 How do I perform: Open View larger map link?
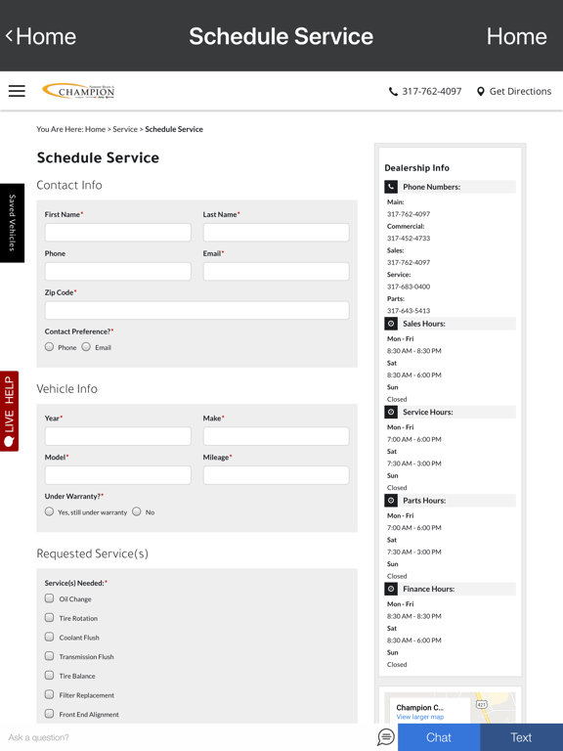(x=420, y=717)
